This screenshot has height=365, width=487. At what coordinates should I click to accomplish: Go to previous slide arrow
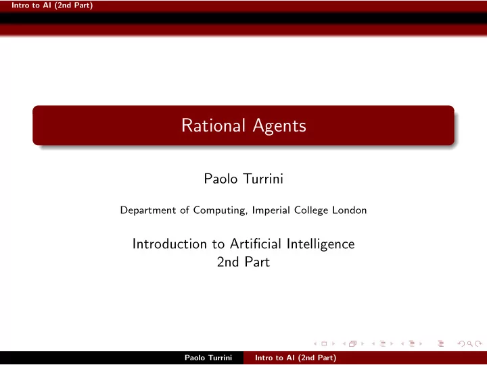pyautogui.click(x=315, y=343)
